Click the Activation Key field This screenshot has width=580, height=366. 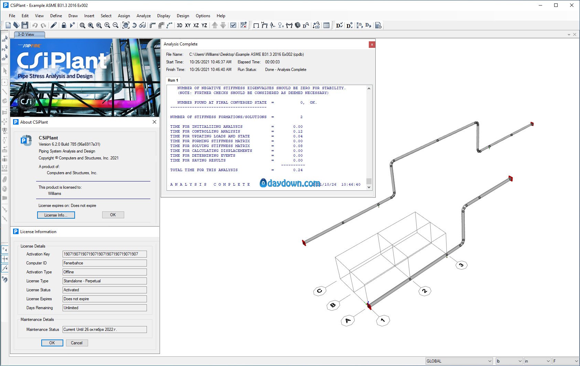pos(105,254)
